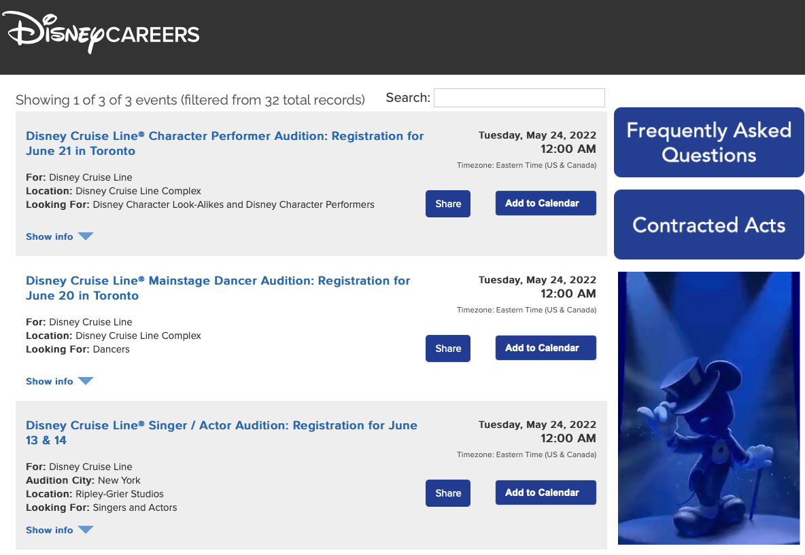This screenshot has width=805, height=555.
Task: Share the Character Performer Audition event
Action: pyautogui.click(x=447, y=204)
